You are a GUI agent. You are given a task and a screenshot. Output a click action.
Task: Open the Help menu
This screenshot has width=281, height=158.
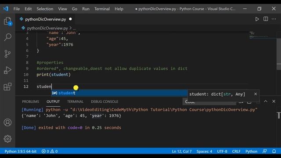tap(119, 9)
